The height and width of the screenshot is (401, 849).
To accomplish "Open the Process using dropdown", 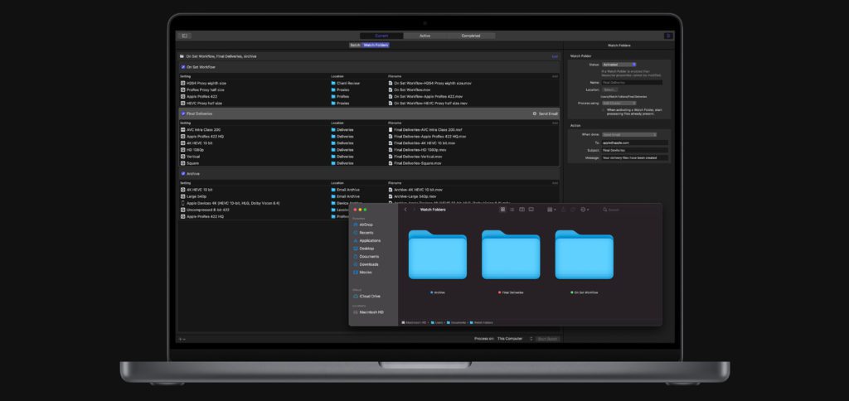I will (x=619, y=103).
